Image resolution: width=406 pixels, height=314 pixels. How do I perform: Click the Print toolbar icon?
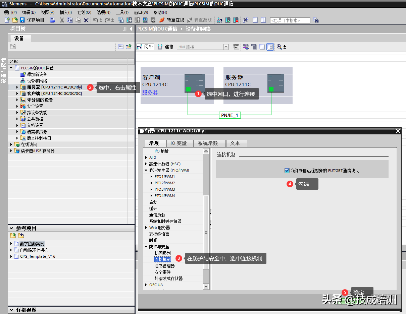[x=52, y=20]
